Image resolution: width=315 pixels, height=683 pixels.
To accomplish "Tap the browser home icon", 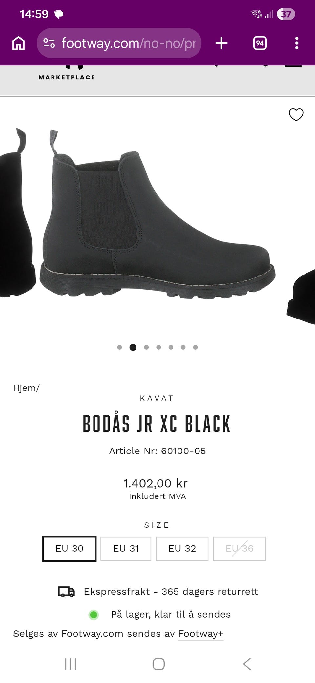I will coord(18,43).
